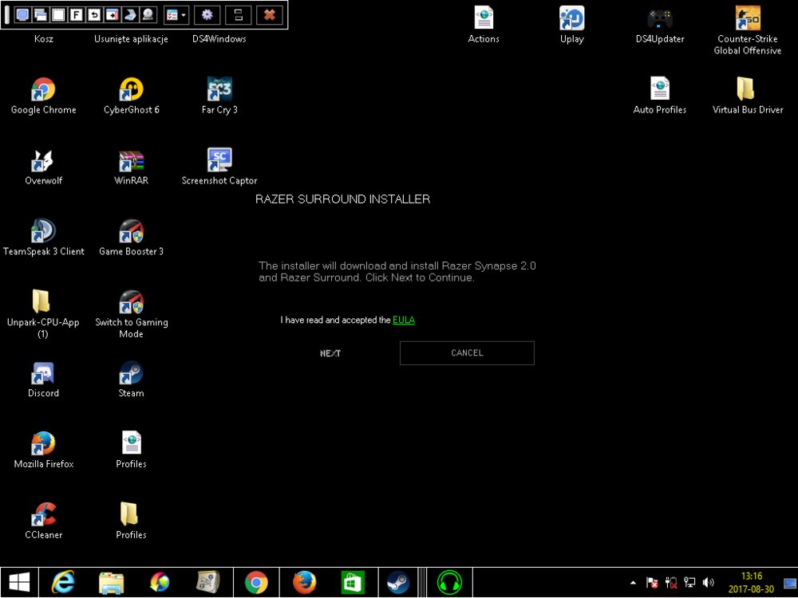Select the Google Chrome desktop shortcut
The width and height of the screenshot is (798, 598).
[x=43, y=96]
